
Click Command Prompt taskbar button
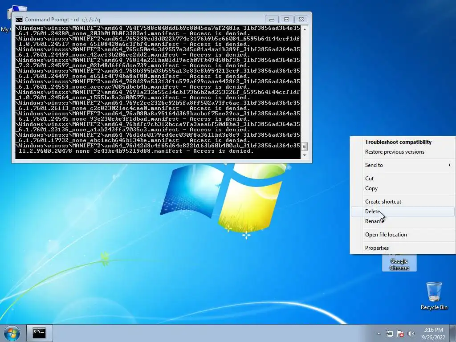pyautogui.click(x=39, y=333)
